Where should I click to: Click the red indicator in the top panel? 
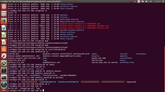(x=131, y=1)
